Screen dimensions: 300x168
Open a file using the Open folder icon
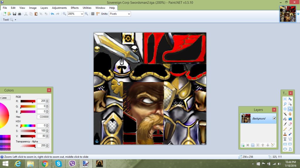pos(9,14)
